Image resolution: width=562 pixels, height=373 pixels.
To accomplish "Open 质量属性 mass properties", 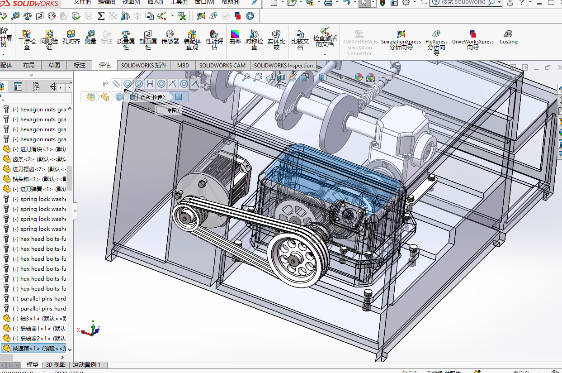I will [x=126, y=40].
